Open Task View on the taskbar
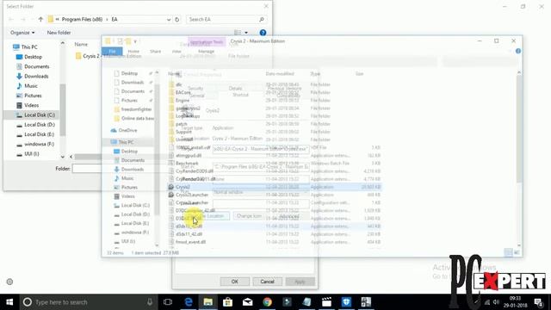551x310 pixels. [168, 302]
